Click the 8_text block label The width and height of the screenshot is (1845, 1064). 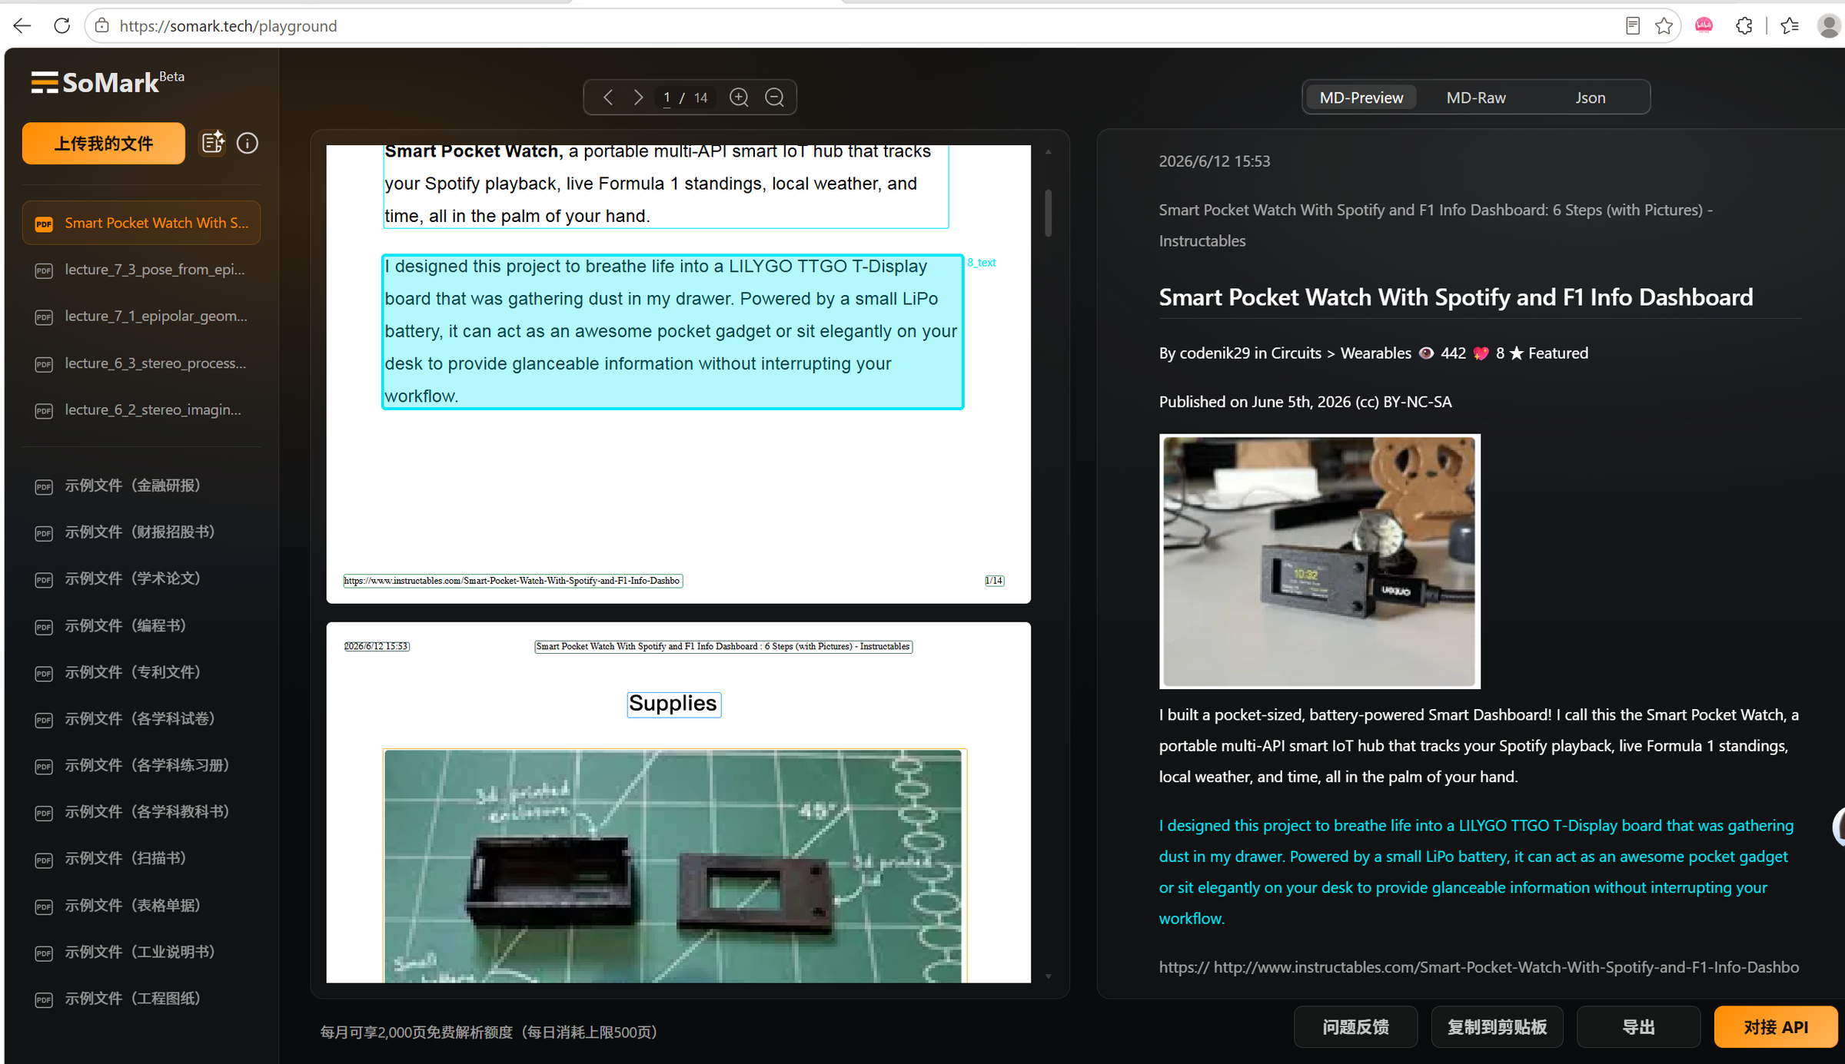click(x=982, y=263)
